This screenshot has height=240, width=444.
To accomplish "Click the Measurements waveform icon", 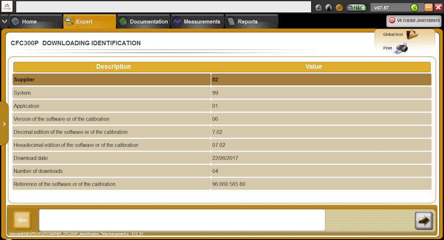I will coord(177,21).
